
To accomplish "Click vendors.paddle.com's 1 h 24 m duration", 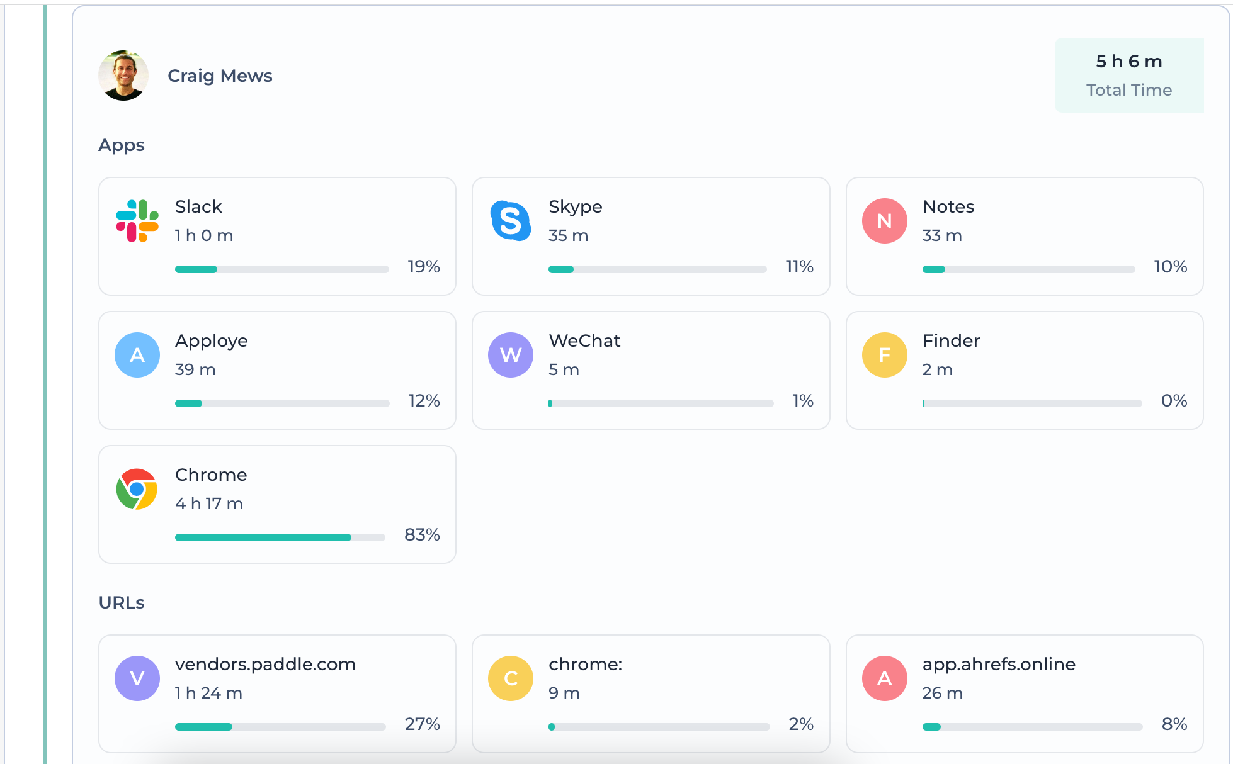I will pyautogui.click(x=208, y=693).
